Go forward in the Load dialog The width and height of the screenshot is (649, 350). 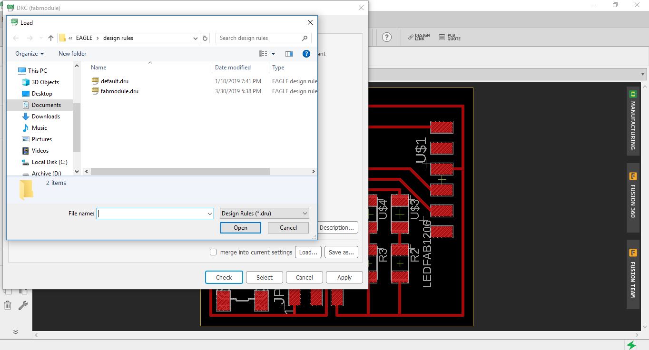pyautogui.click(x=29, y=38)
